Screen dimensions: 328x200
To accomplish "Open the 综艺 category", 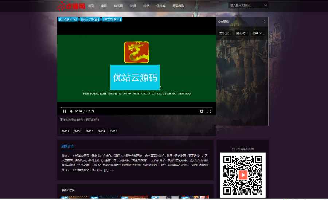I will (x=146, y=6).
